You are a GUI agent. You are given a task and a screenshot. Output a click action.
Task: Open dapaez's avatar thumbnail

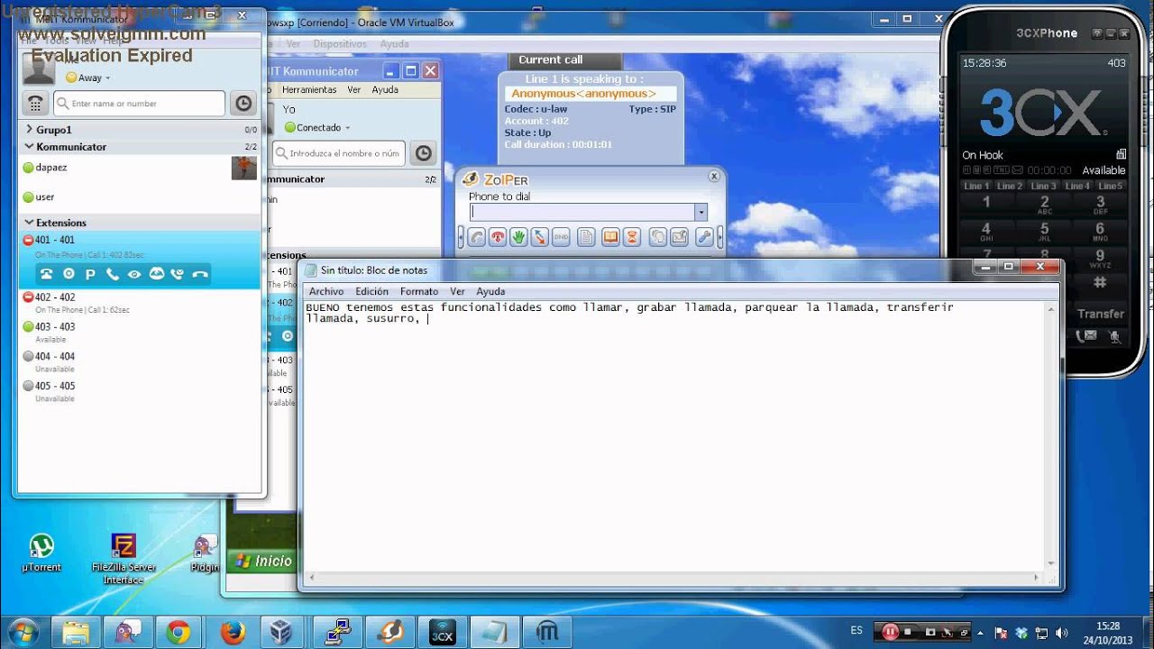point(244,168)
